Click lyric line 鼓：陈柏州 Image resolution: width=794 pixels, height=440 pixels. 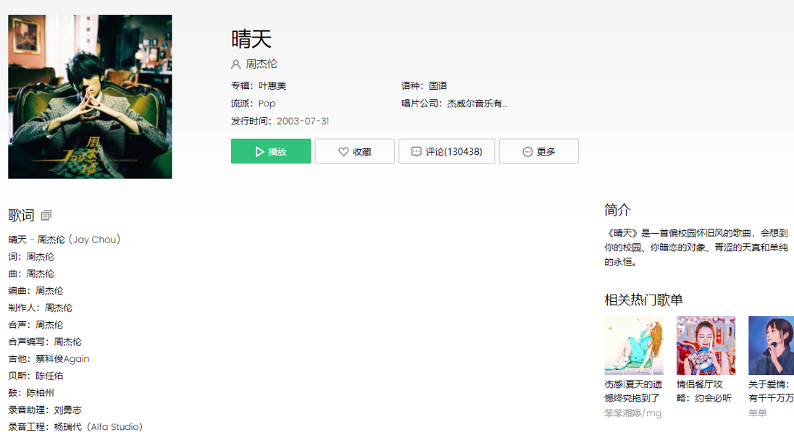tap(31, 393)
